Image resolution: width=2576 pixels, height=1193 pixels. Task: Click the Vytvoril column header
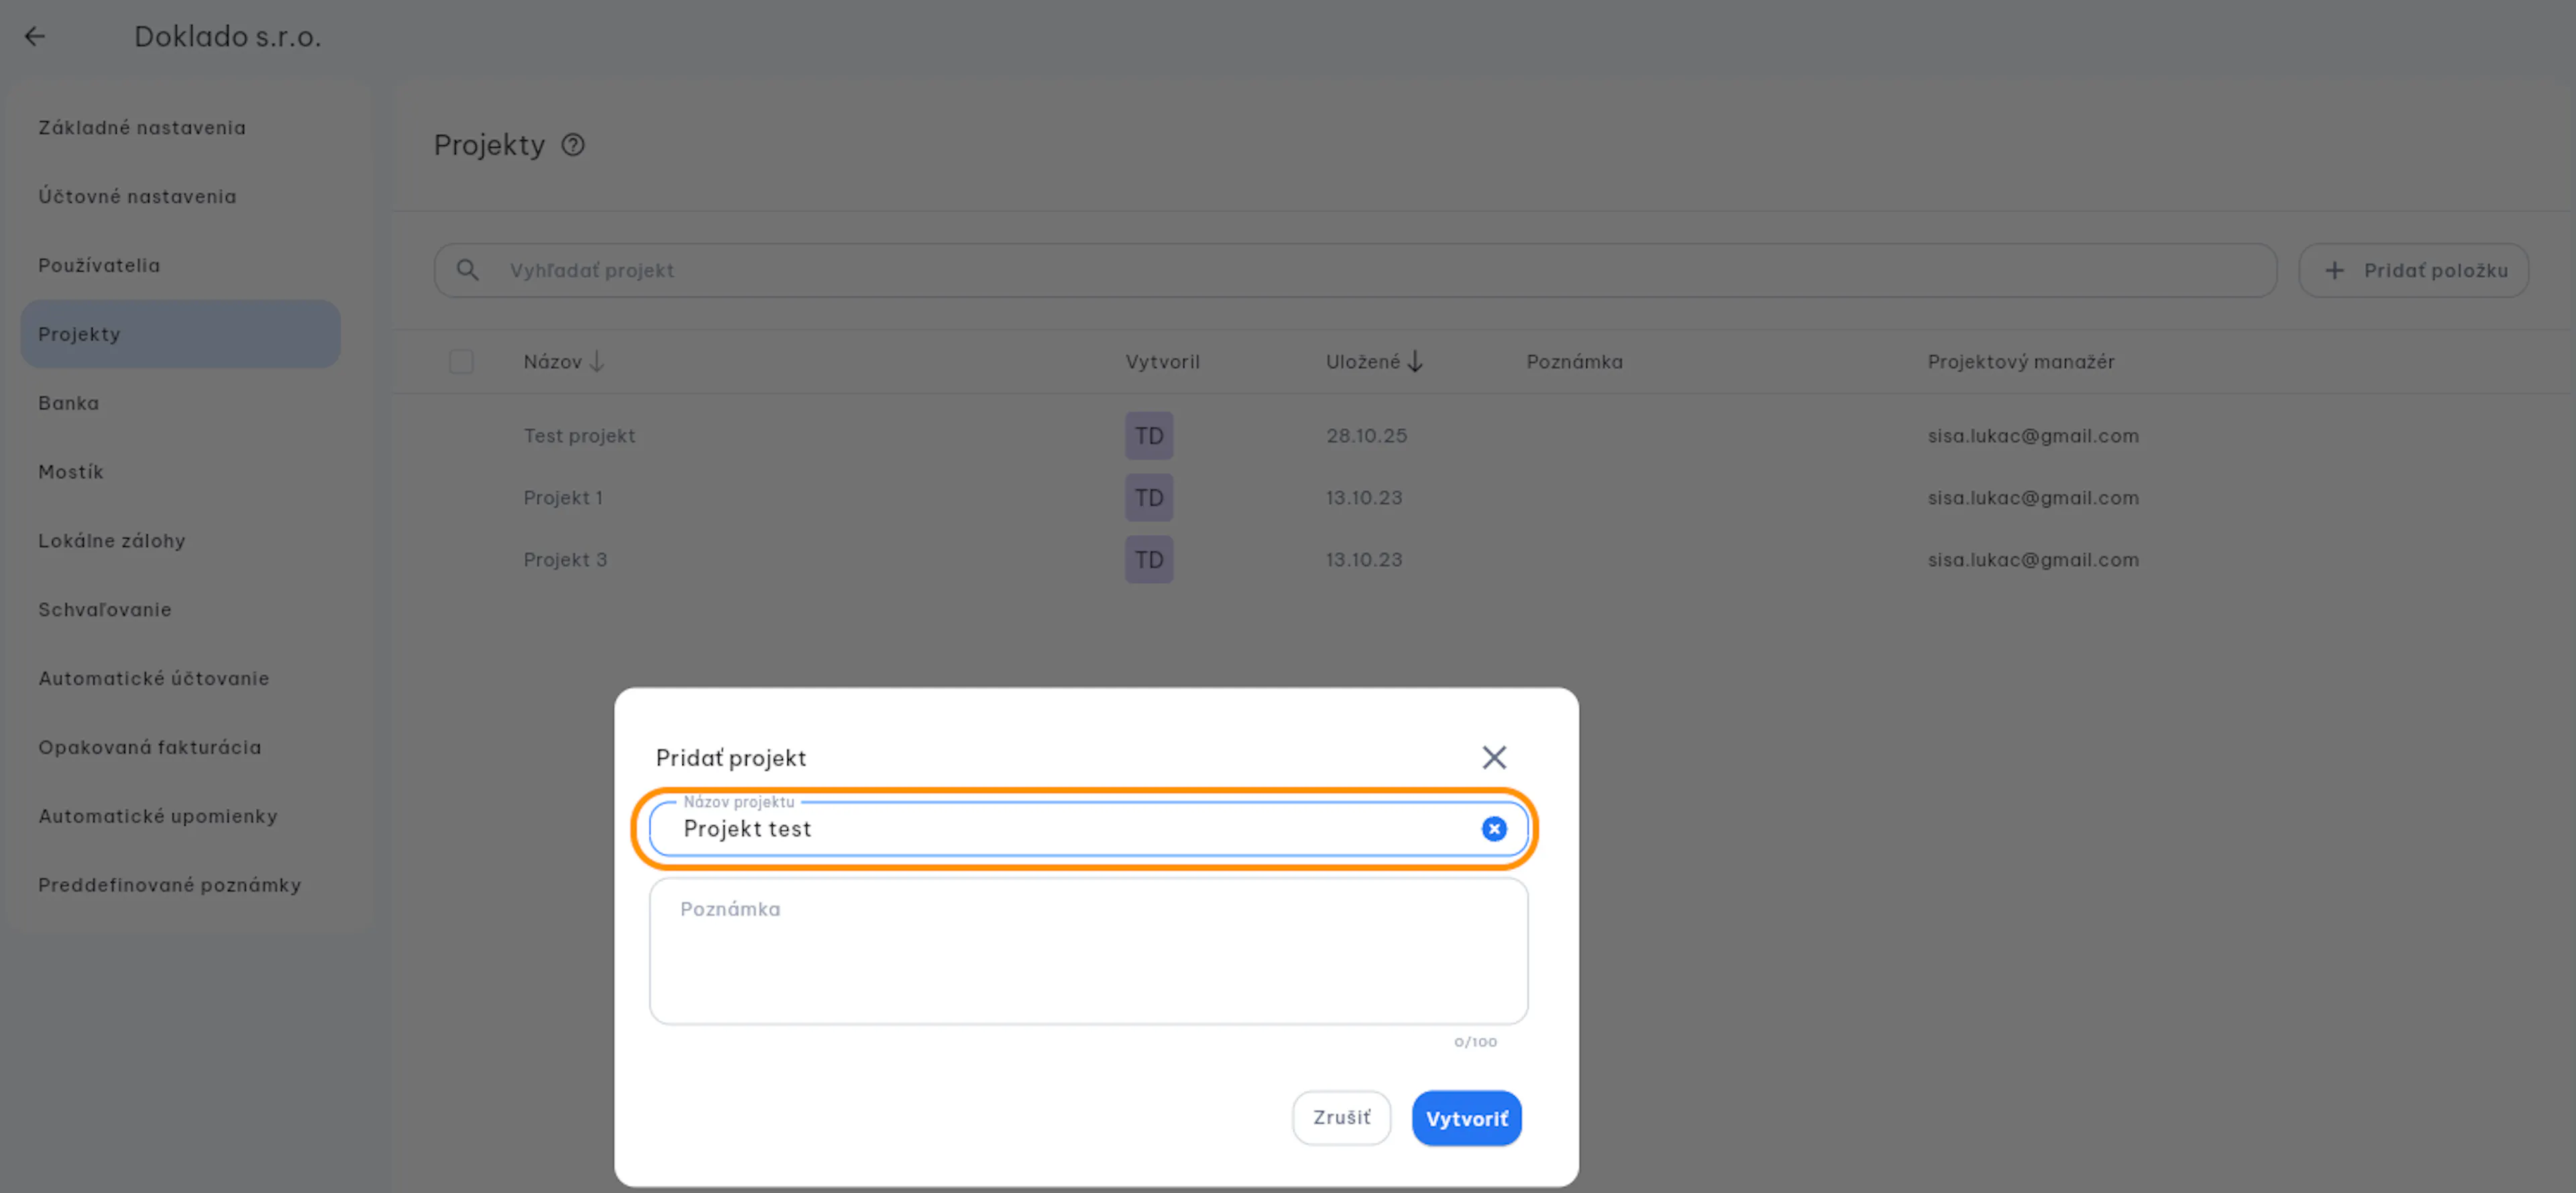point(1162,361)
